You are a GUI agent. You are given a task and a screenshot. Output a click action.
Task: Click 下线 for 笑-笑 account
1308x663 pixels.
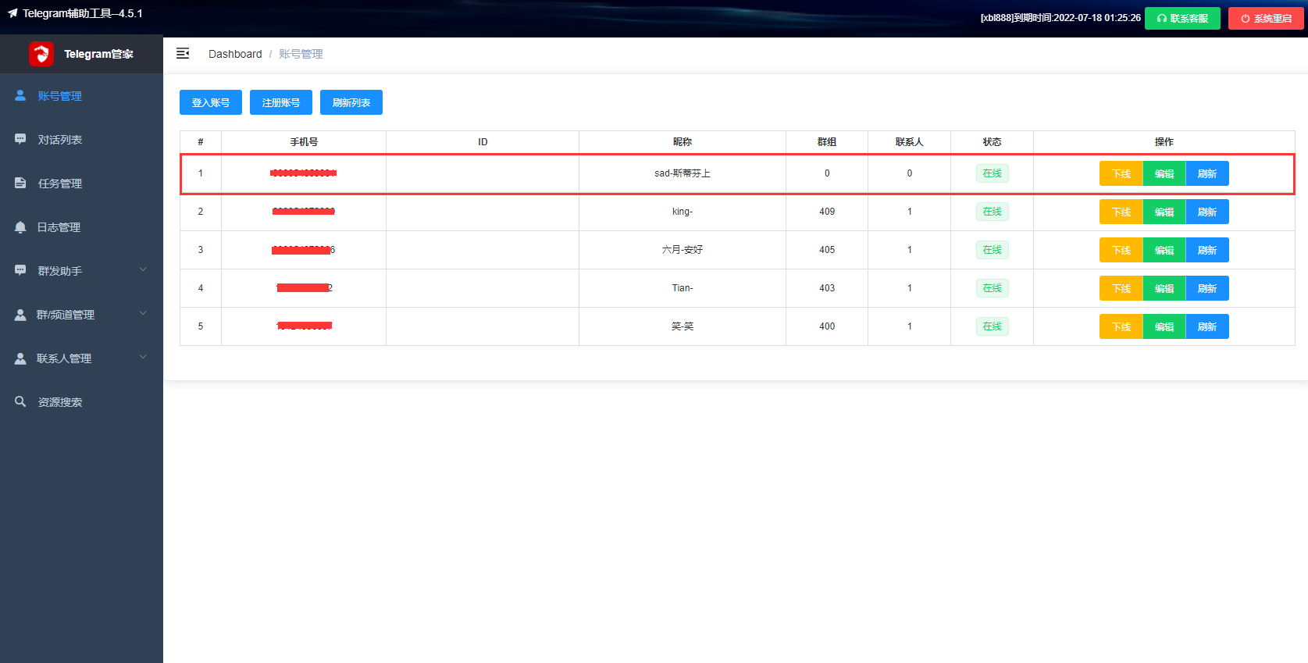1121,326
